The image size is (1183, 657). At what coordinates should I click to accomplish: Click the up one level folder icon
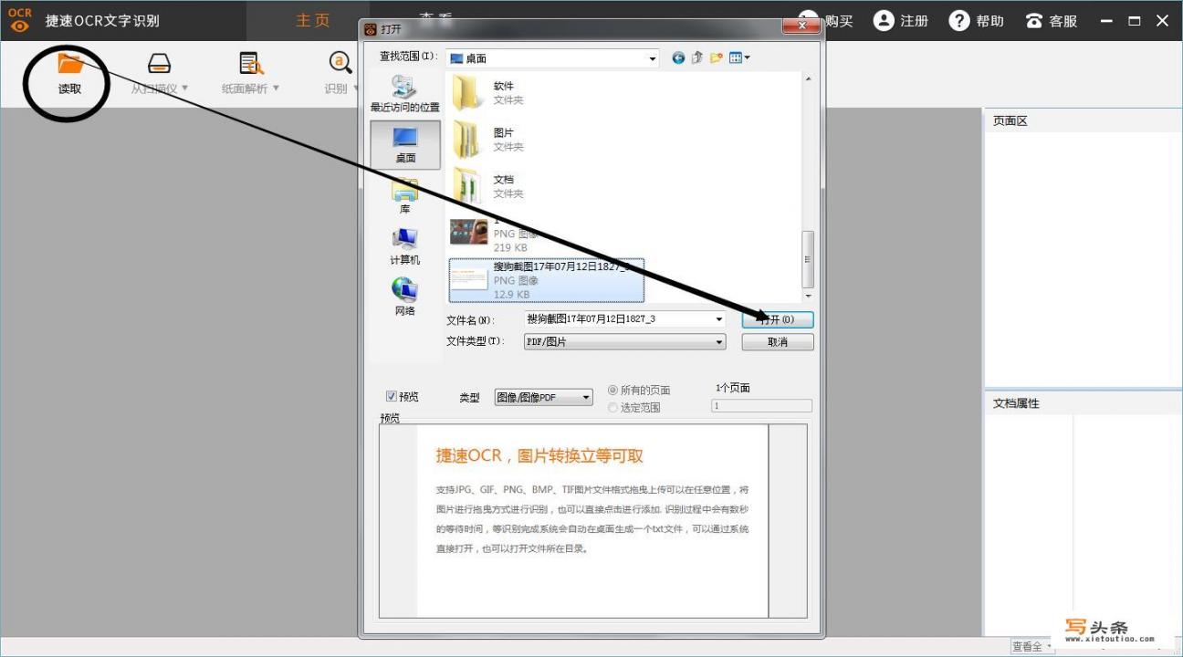[697, 57]
